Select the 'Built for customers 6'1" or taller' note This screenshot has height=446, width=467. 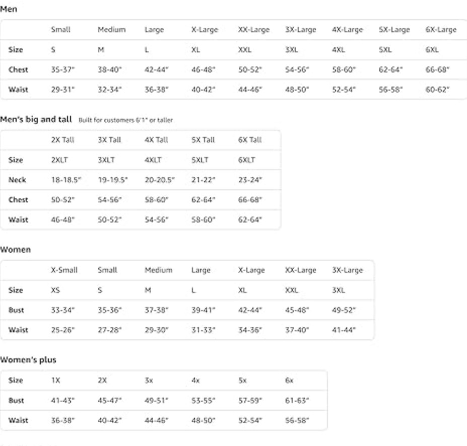(125, 120)
